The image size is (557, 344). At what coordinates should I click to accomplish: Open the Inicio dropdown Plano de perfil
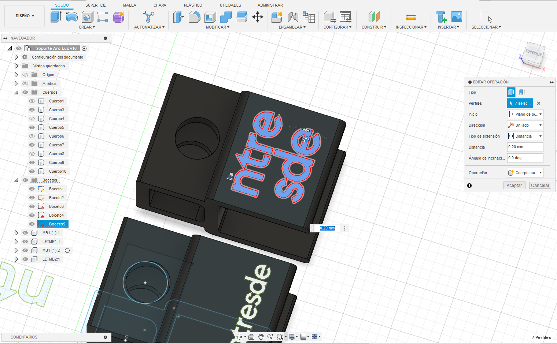point(525,114)
